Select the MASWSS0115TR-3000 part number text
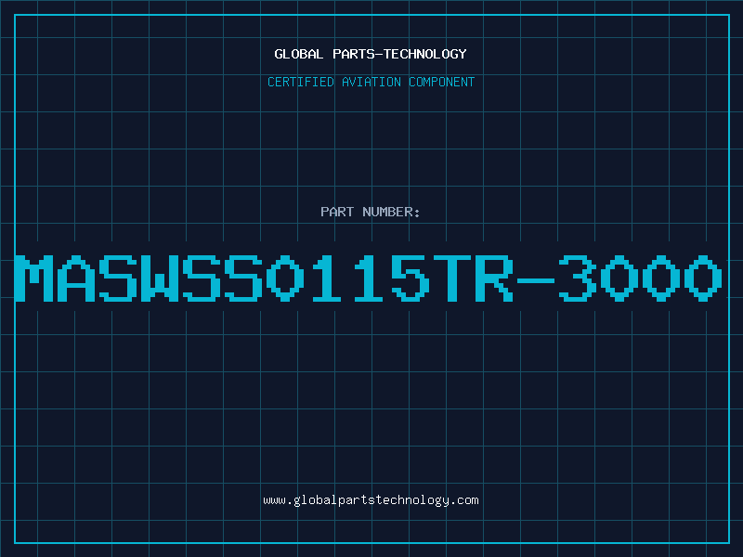This screenshot has height=557, width=743. coord(369,278)
